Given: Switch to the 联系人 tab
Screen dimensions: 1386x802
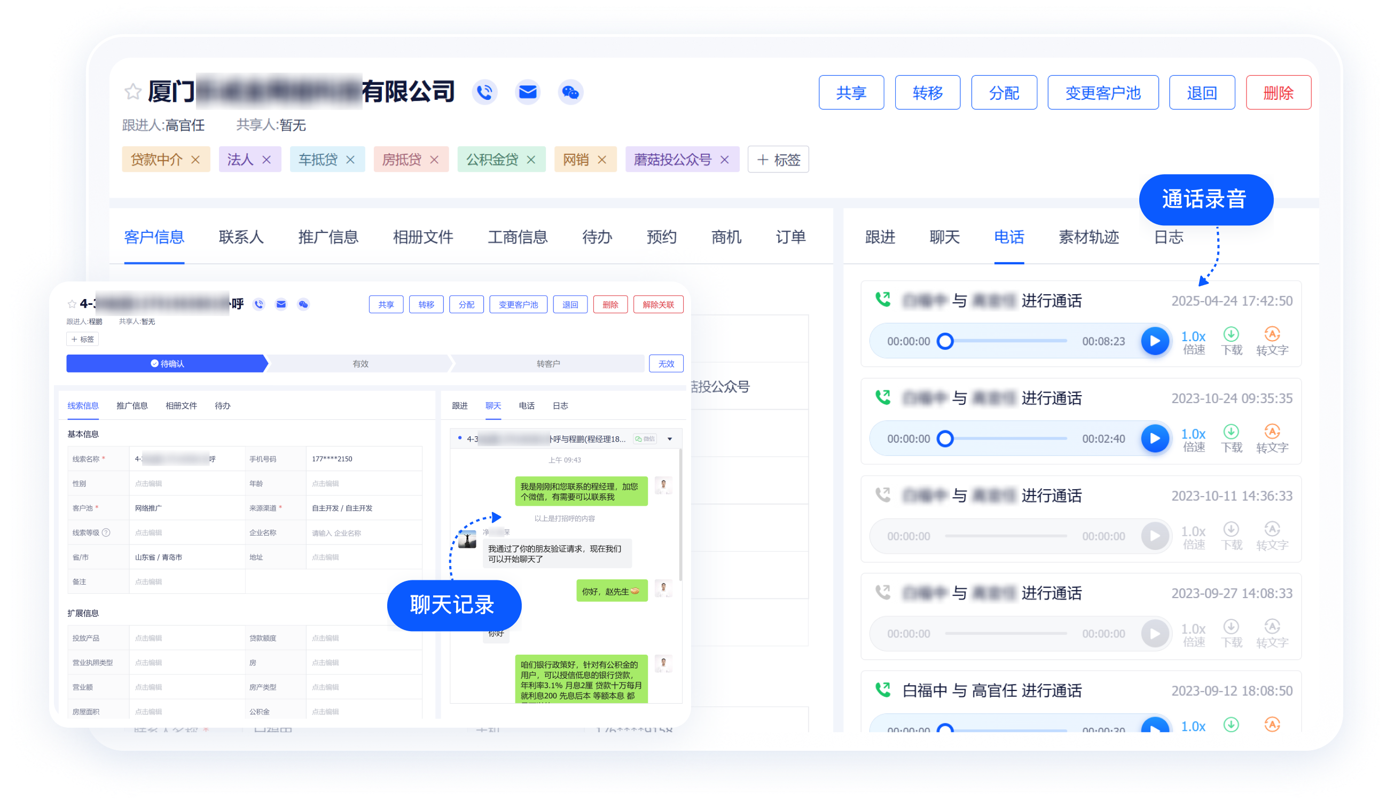Looking at the screenshot, I should click(241, 238).
